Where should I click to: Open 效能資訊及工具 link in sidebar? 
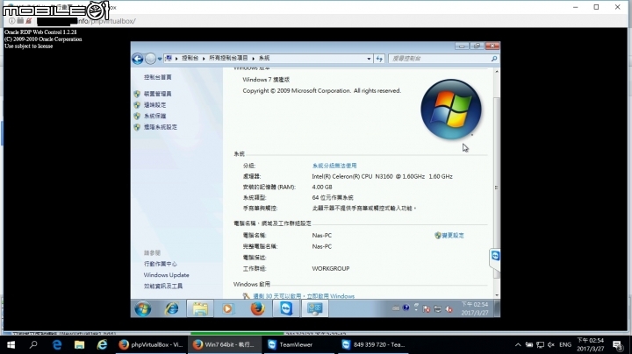(x=163, y=286)
